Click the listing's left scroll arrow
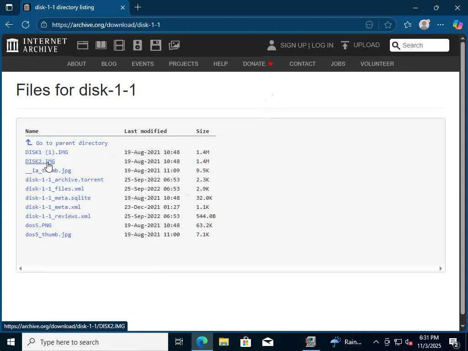The height and width of the screenshot is (351, 468). click(x=20, y=268)
